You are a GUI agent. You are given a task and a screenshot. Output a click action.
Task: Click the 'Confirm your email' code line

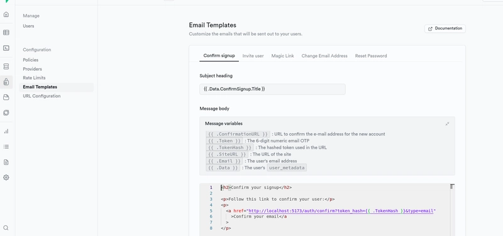coord(258,217)
